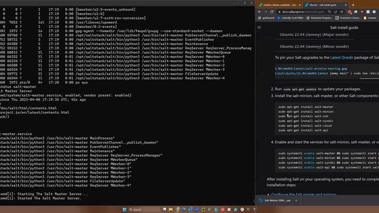Click terminal 'kworker/u2:5-events_unbound' line
Screen dimensions: 379x213
point(68,9)
